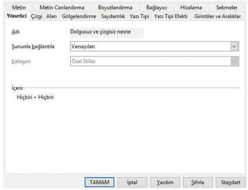Select the Yönetici tab
The height and width of the screenshot is (190, 248).
click(x=17, y=17)
